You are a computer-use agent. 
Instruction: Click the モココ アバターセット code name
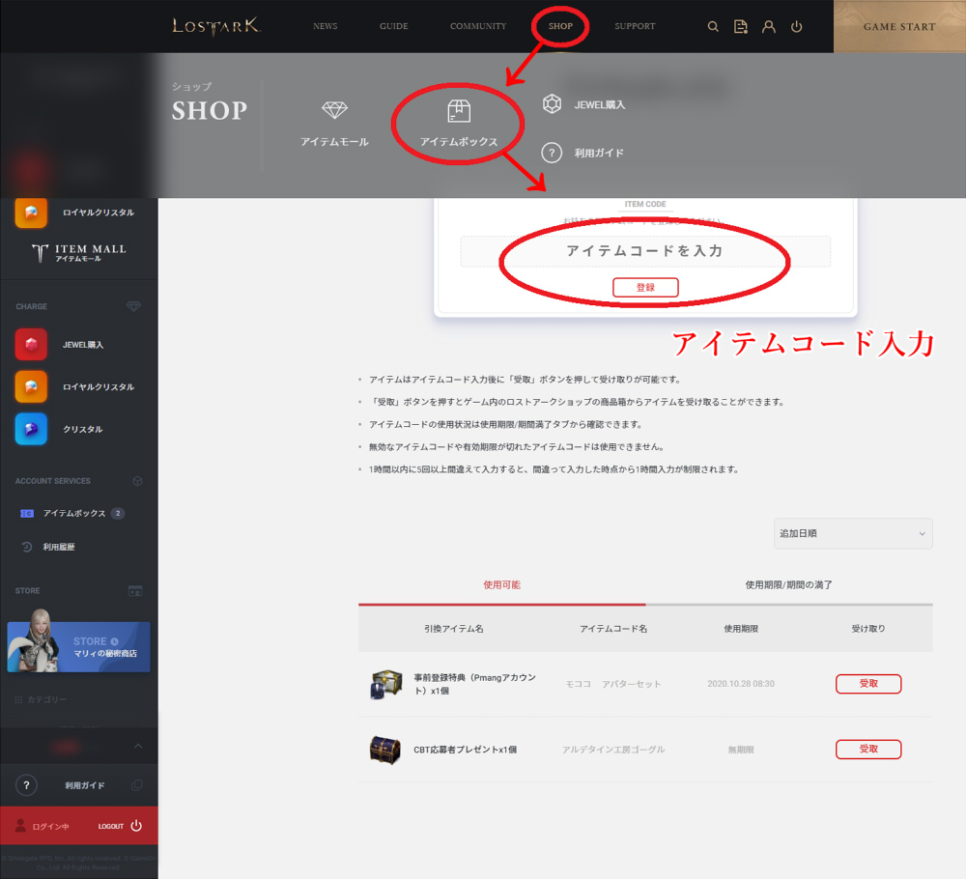[x=613, y=684]
